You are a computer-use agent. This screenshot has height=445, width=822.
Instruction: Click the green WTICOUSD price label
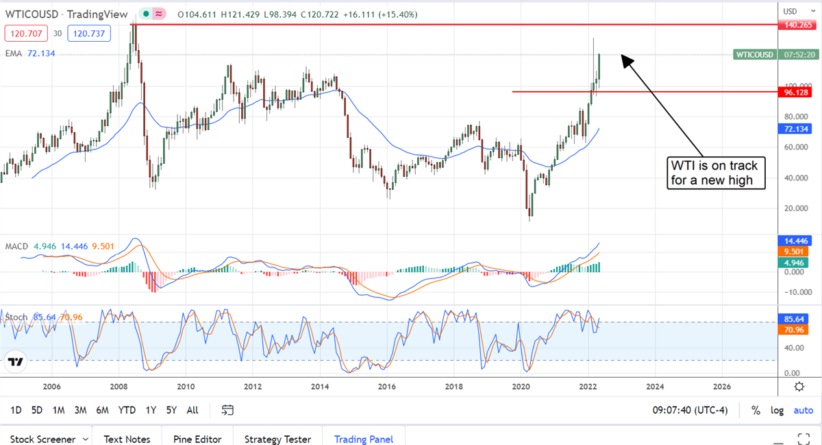pyautogui.click(x=755, y=54)
